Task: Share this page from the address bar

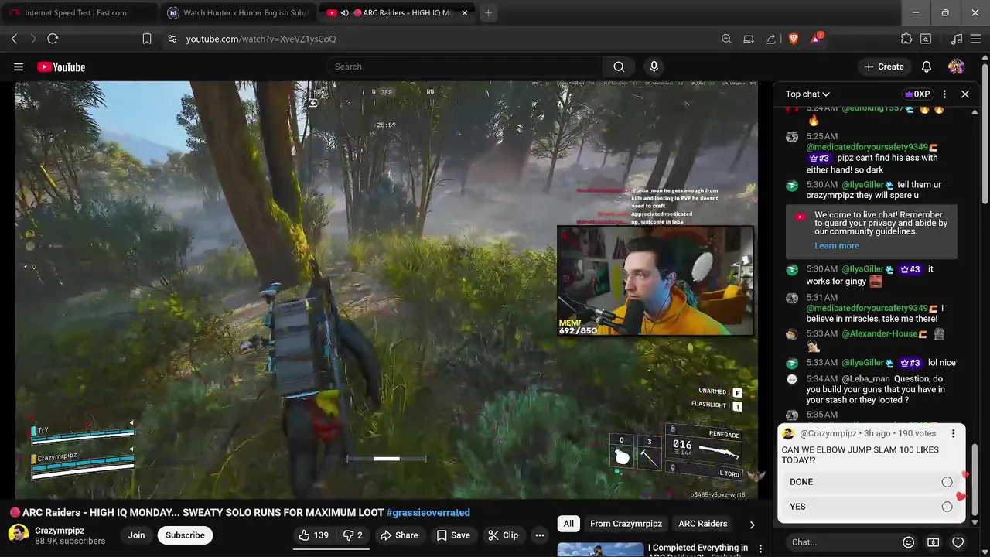Action: 770,39
